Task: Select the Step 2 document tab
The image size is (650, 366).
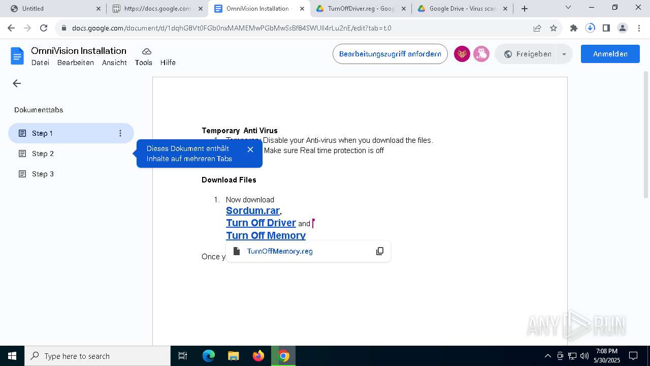Action: (71, 154)
